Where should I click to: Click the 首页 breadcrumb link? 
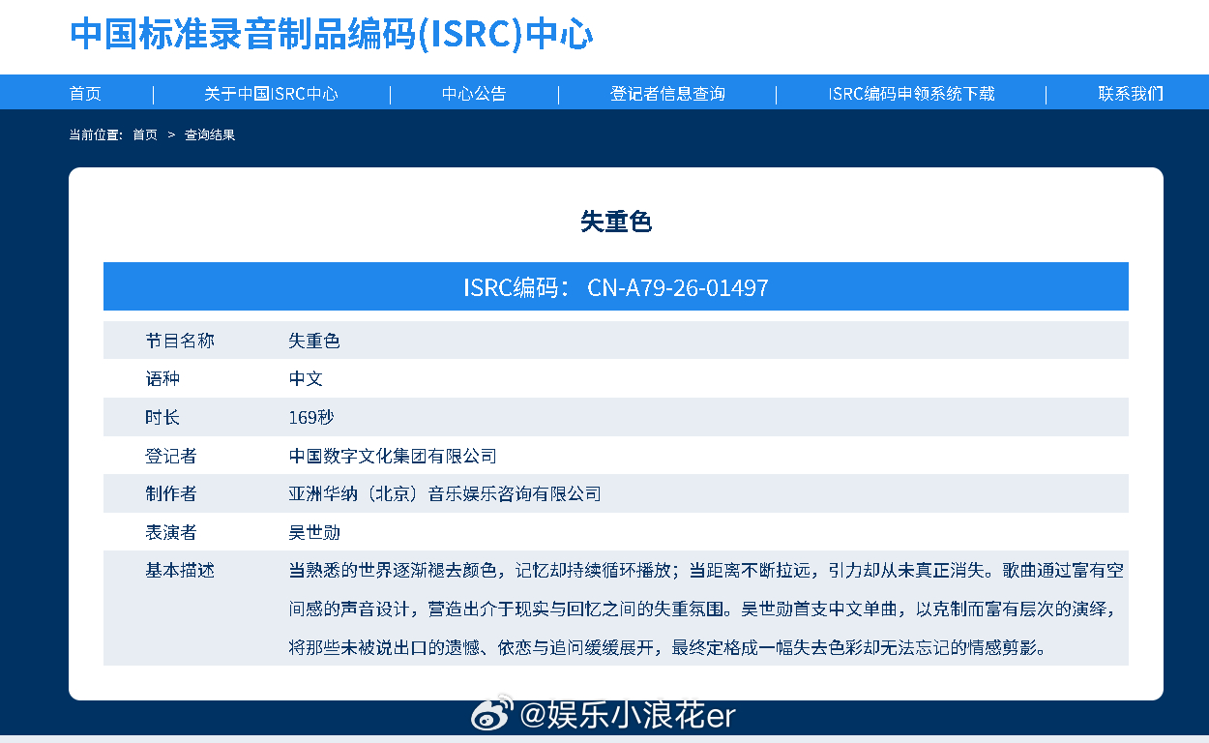click(x=145, y=135)
